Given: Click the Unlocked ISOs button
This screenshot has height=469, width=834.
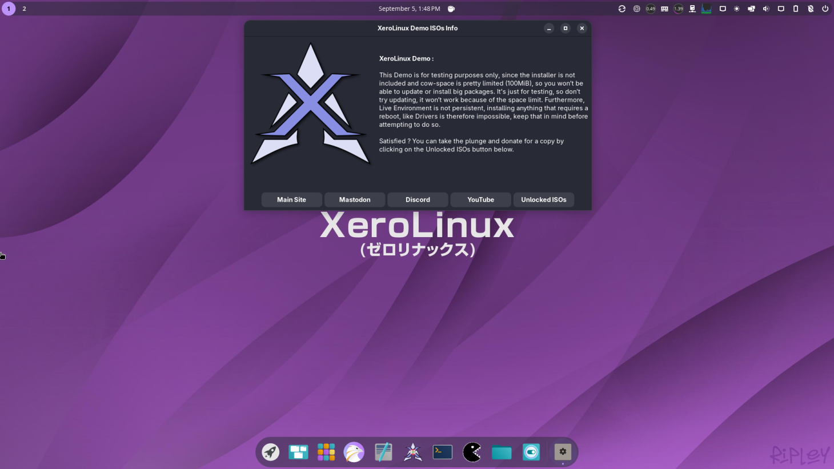Looking at the screenshot, I should tap(543, 199).
